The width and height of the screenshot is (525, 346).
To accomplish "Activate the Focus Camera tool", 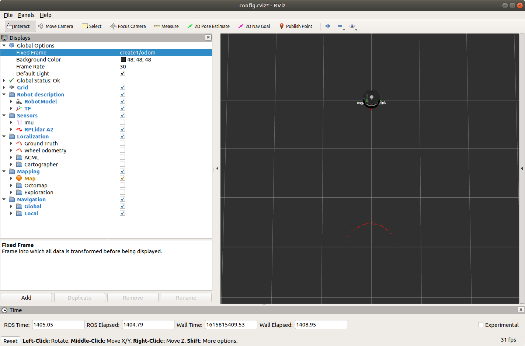I will 128,27.
